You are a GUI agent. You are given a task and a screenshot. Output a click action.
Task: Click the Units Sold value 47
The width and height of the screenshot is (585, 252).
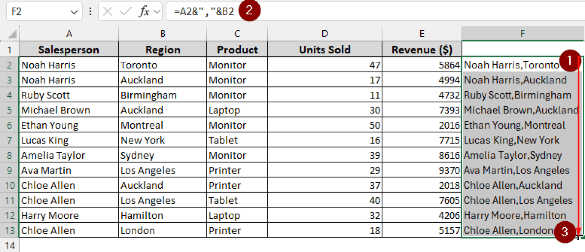coord(324,65)
